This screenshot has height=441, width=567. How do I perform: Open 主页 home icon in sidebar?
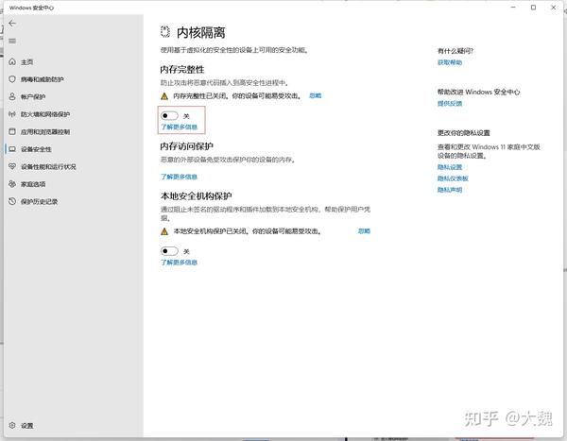click(12, 61)
